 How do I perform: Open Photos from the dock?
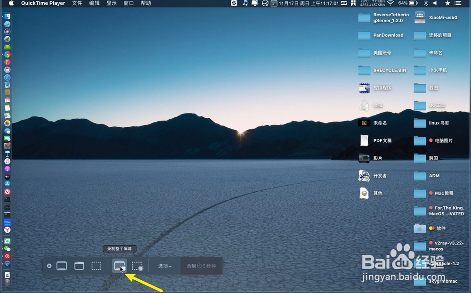pyautogui.click(x=7, y=123)
